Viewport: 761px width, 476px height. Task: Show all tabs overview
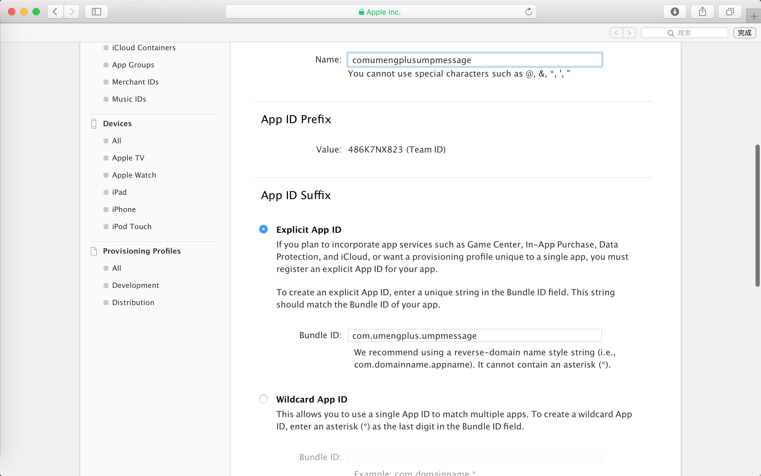coord(730,12)
